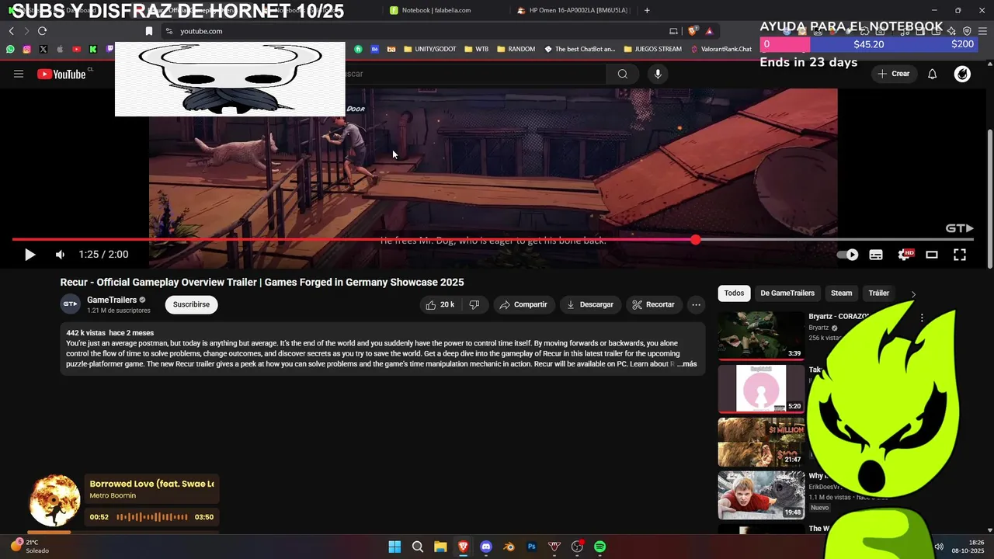Click the Crear button
994x559 pixels.
(893, 74)
